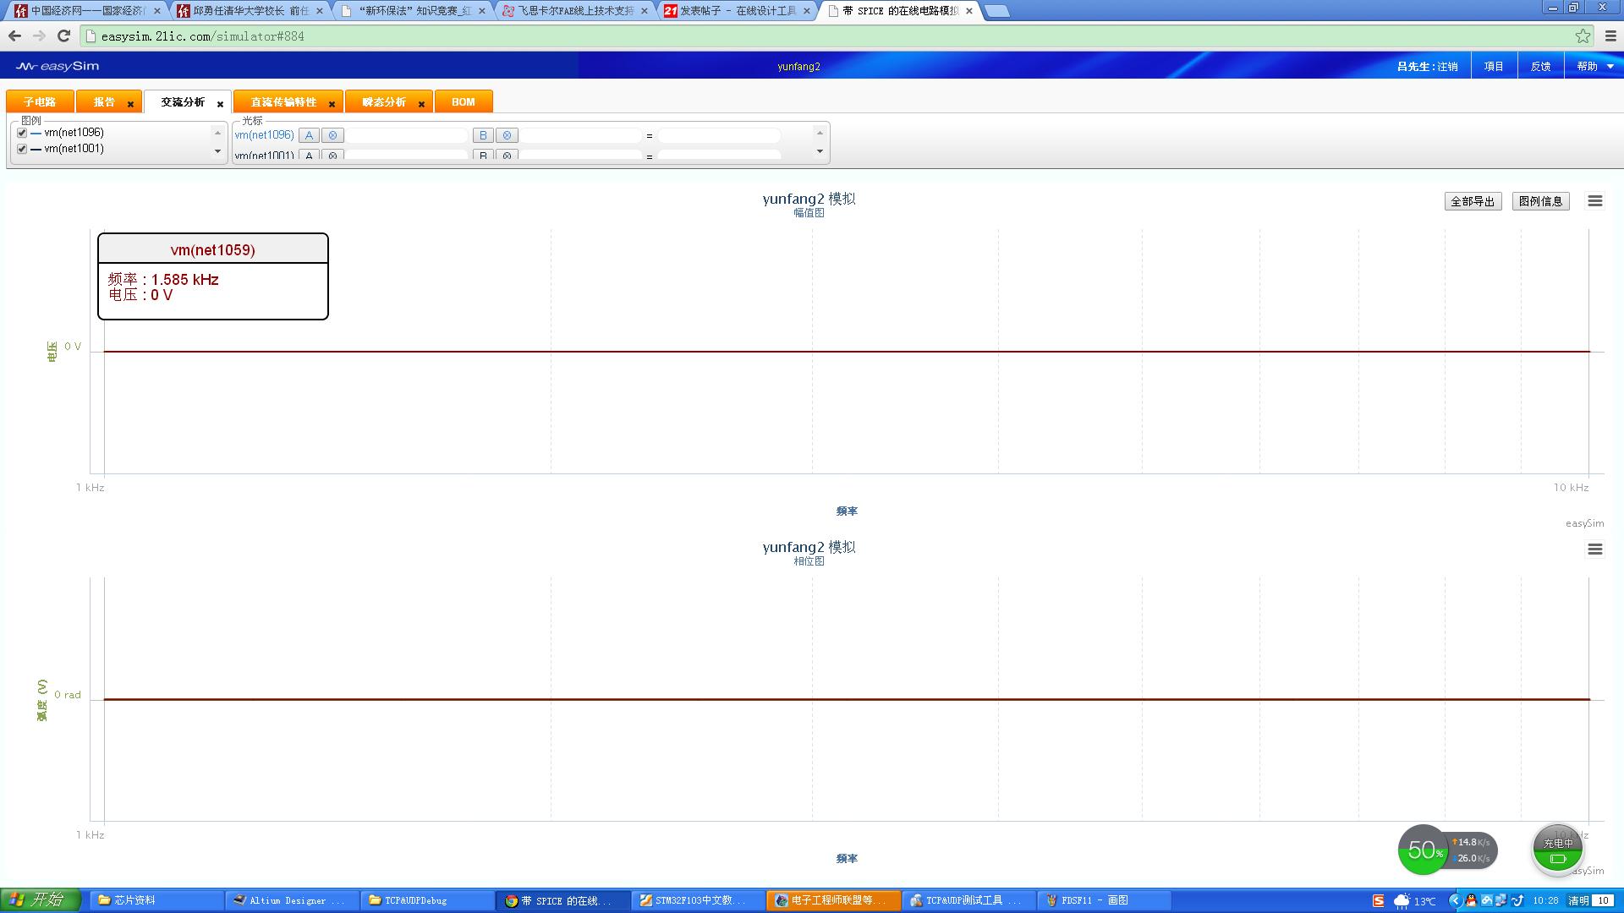Switch to 邱勇任清华大学校长 browser tab
Image resolution: width=1624 pixels, height=913 pixels.
click(250, 11)
